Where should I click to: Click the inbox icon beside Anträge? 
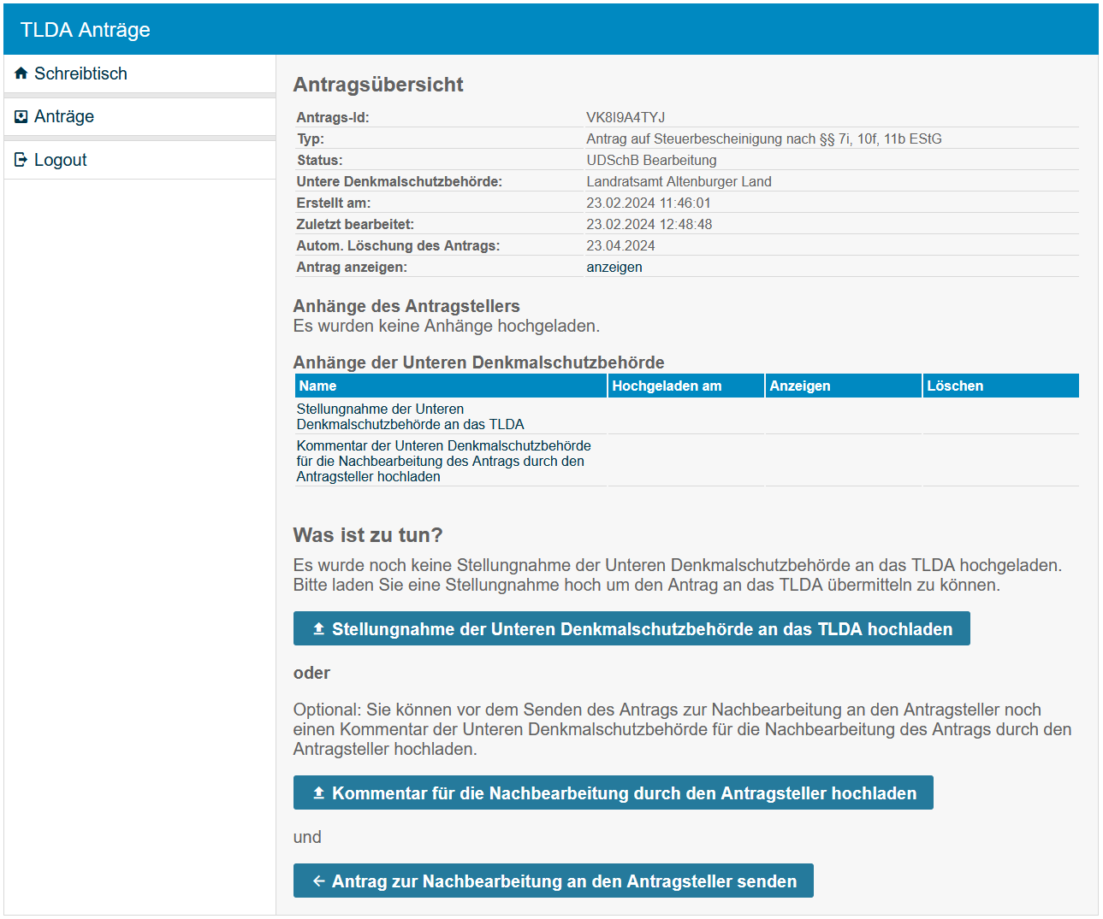tap(21, 116)
